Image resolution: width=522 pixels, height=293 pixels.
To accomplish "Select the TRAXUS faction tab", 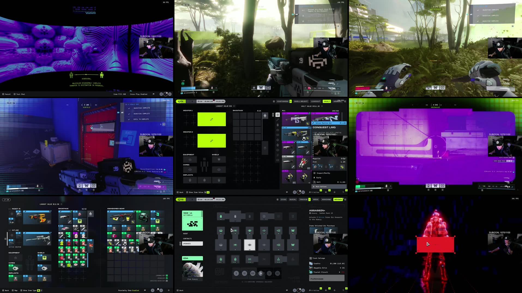I will (x=303, y=200).
